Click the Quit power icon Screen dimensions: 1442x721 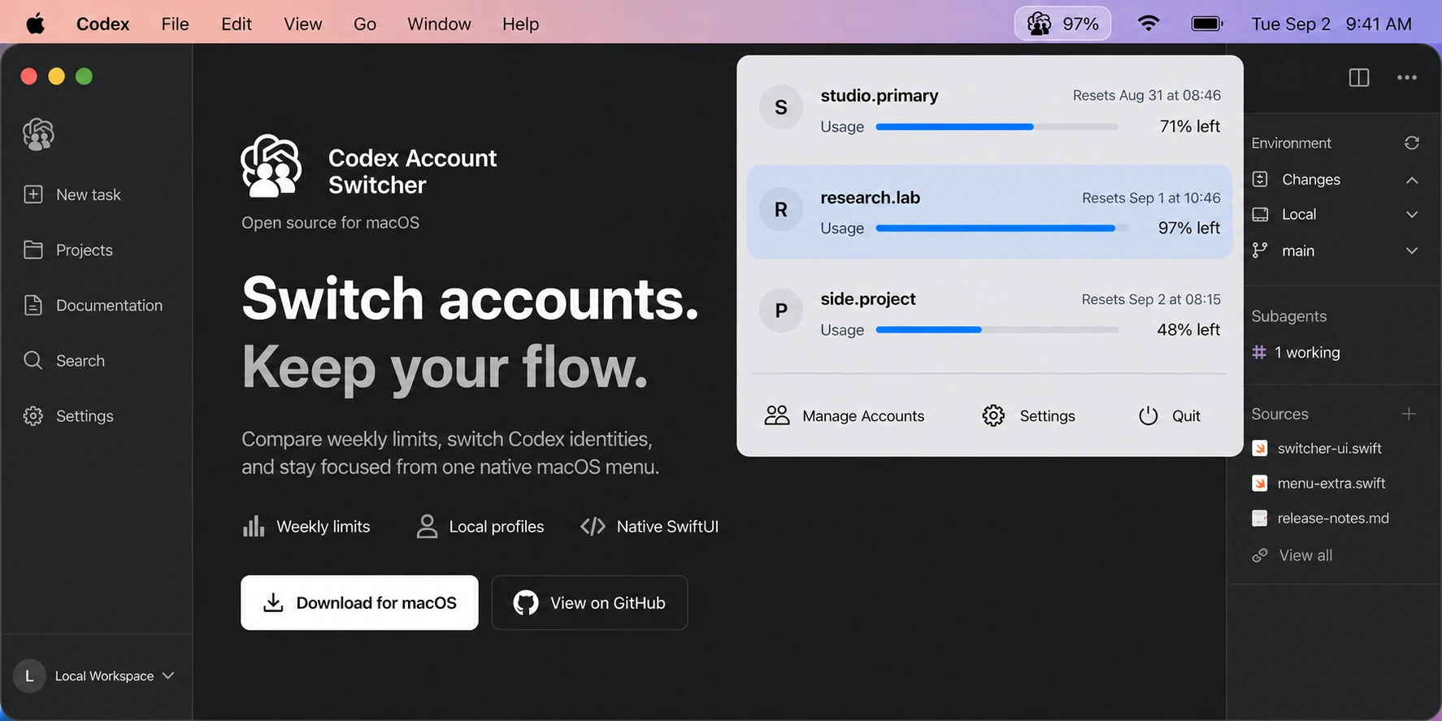pyautogui.click(x=1148, y=415)
